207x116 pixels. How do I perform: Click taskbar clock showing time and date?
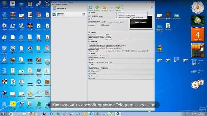click(x=201, y=114)
